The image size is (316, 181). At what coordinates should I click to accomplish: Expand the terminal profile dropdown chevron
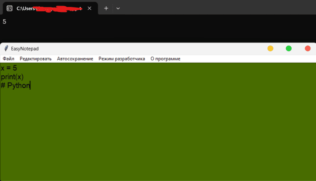pos(118,8)
